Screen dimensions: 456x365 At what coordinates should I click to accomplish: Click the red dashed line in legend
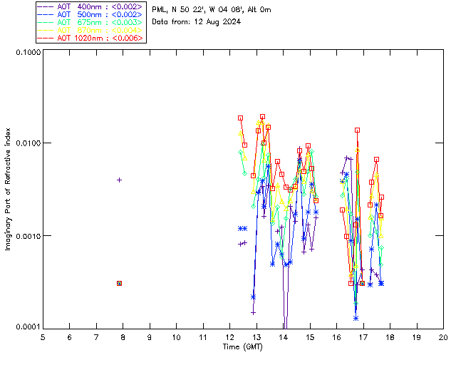coord(45,38)
